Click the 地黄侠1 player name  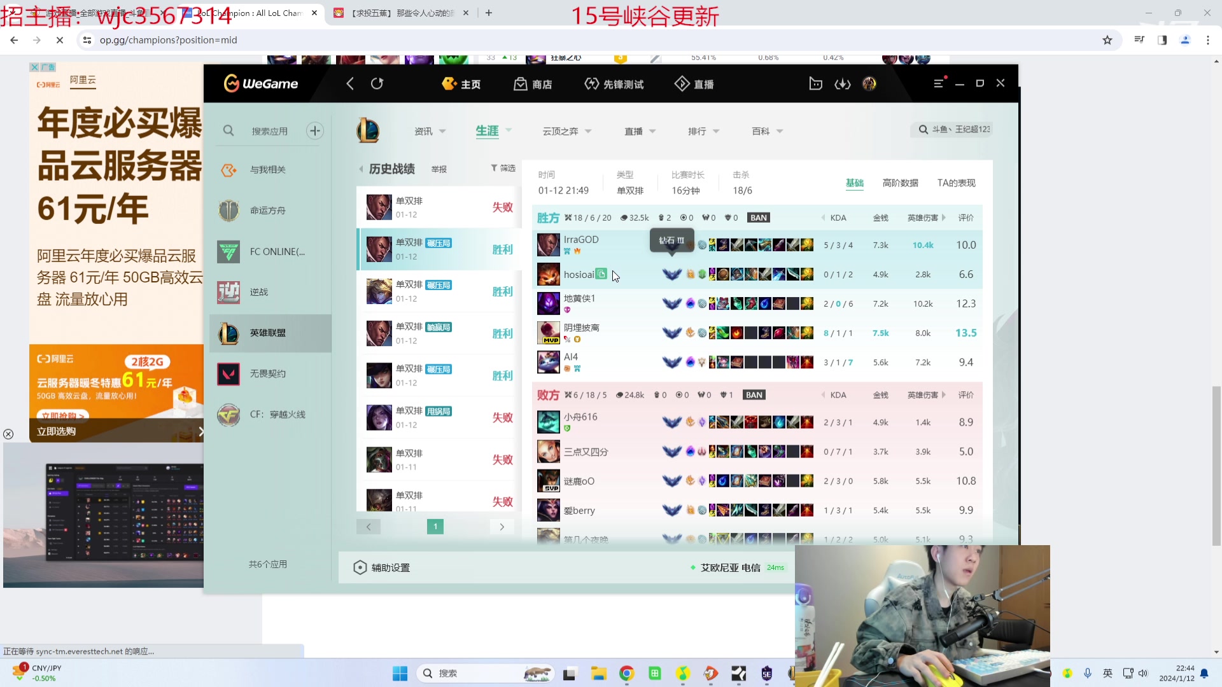tap(579, 298)
